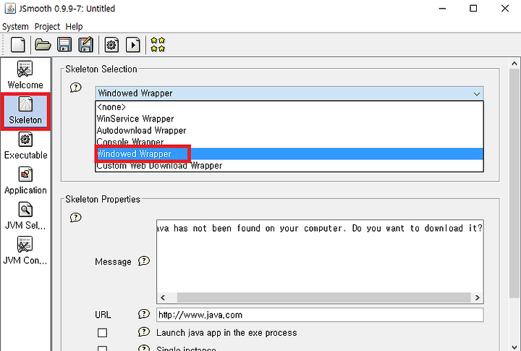
Task: Open the Executable sidebar panel
Action: pos(25,146)
